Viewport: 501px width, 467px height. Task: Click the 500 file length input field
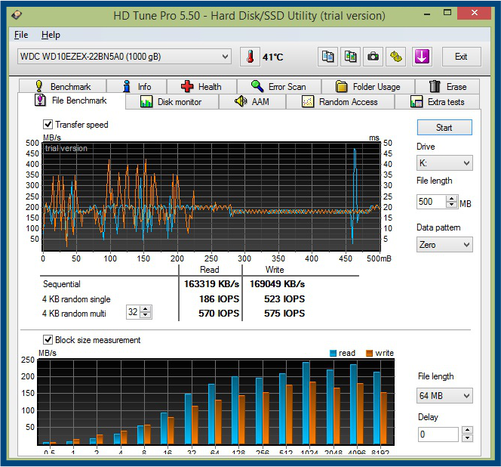(432, 202)
